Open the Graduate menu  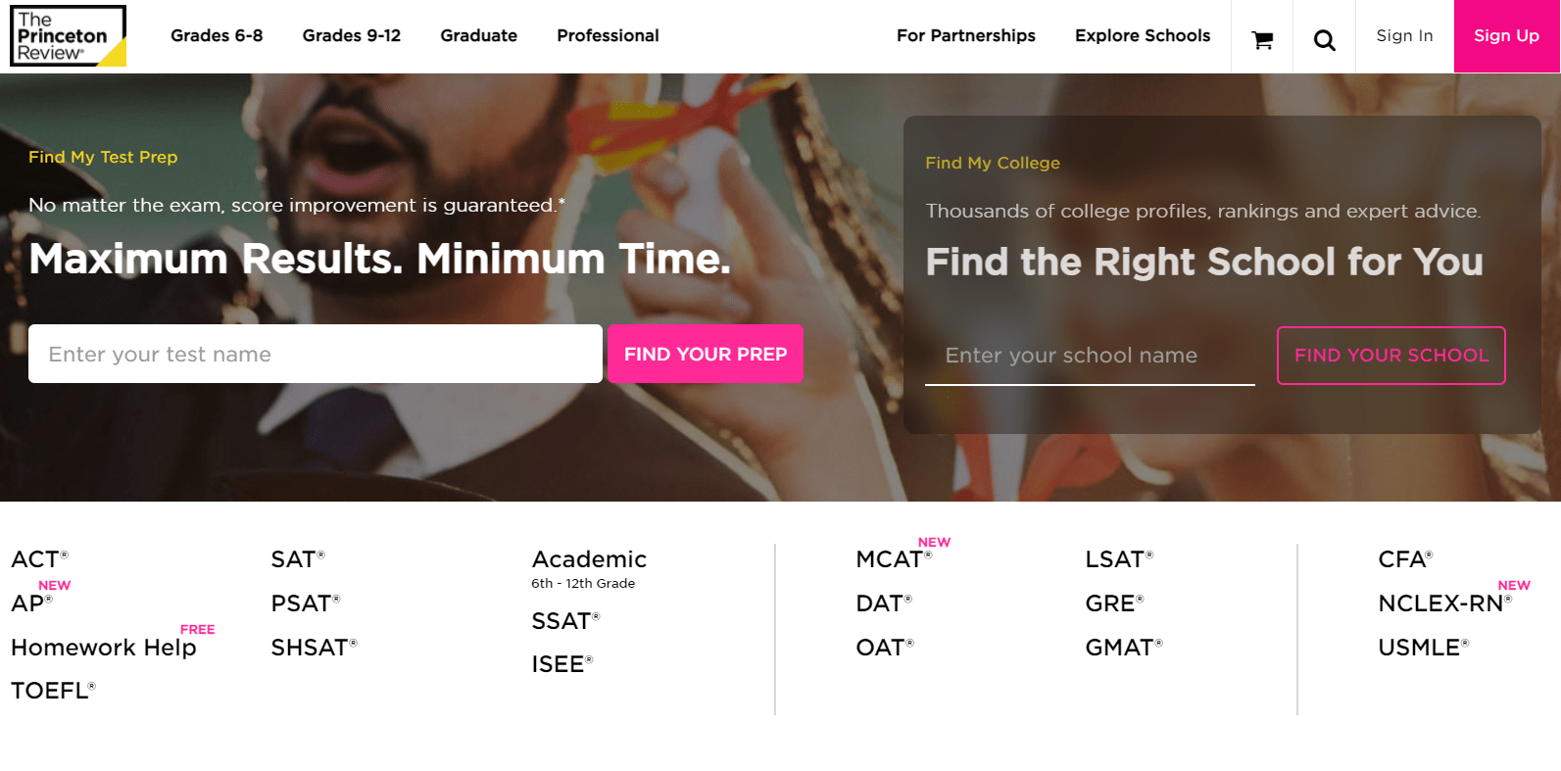pos(478,35)
